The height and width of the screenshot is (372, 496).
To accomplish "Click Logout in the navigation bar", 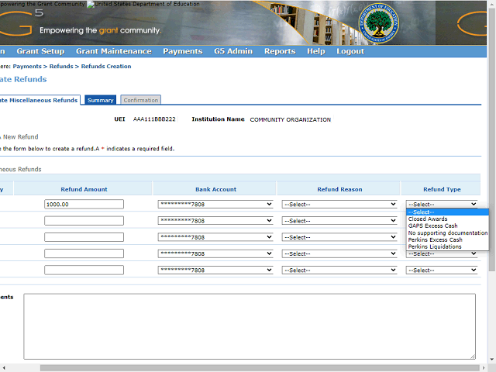I will point(350,51).
